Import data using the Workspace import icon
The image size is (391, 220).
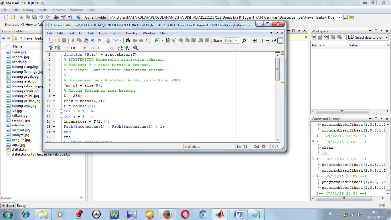pos(326,38)
